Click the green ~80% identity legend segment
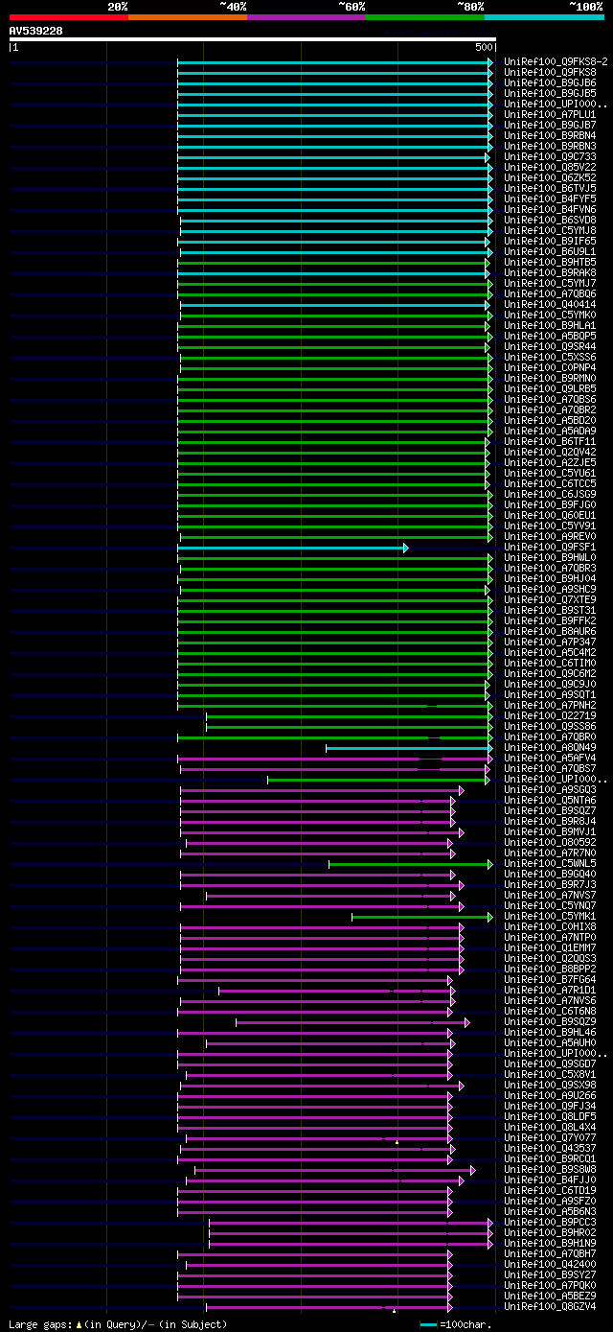The width and height of the screenshot is (613, 1332). (x=425, y=17)
